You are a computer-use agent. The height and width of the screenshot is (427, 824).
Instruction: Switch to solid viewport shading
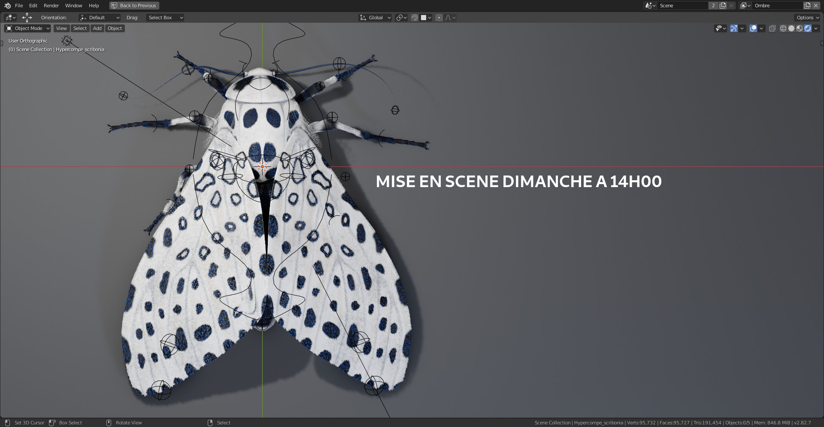click(791, 28)
